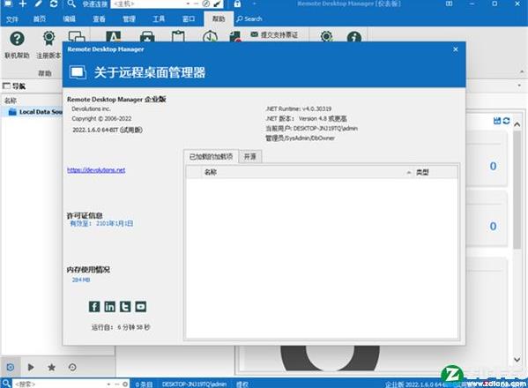Open the status bar search dropdown arrow

(108, 384)
